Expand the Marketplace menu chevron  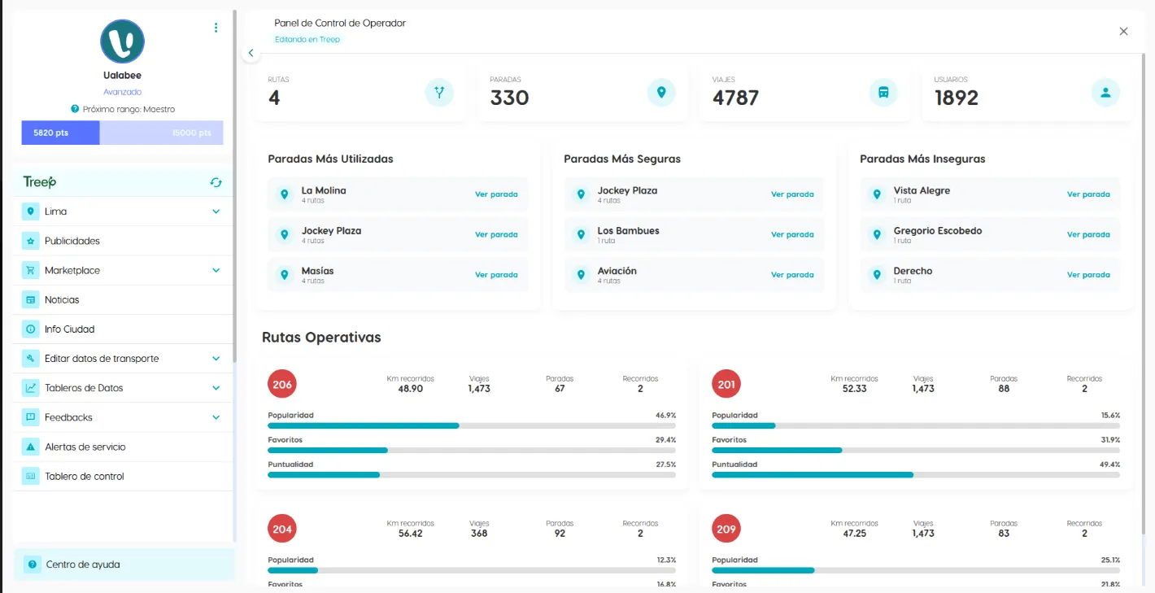pos(216,270)
